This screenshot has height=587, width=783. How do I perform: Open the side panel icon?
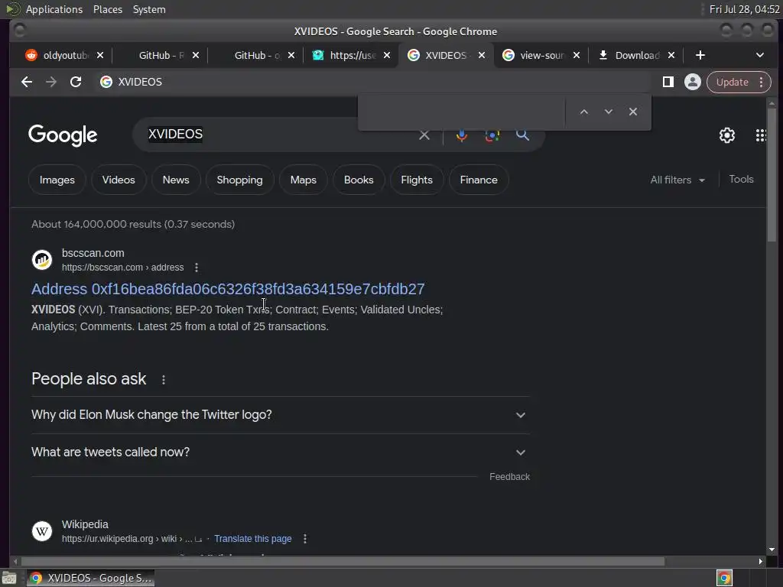pyautogui.click(x=668, y=82)
